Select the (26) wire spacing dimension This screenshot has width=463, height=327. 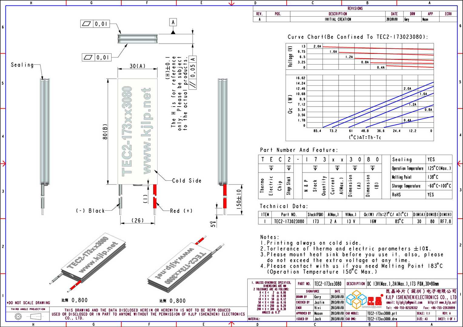137,220
